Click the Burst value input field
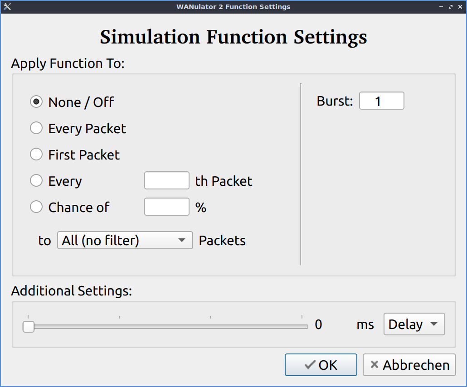Image resolution: width=467 pixels, height=387 pixels. [381, 101]
